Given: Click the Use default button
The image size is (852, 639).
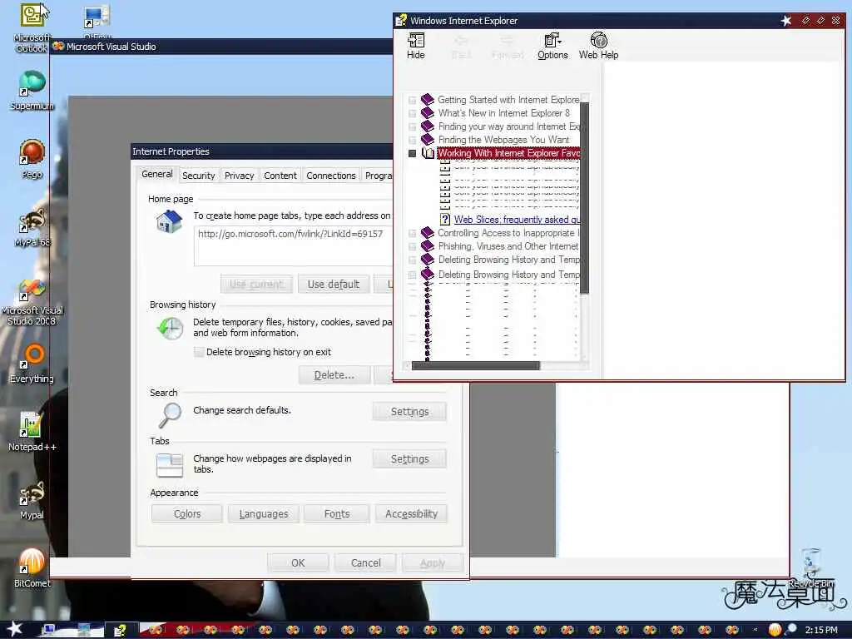Looking at the screenshot, I should click(x=333, y=285).
